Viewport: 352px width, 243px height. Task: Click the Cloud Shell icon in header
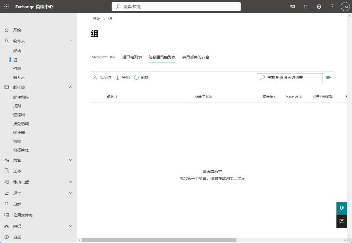click(292, 7)
